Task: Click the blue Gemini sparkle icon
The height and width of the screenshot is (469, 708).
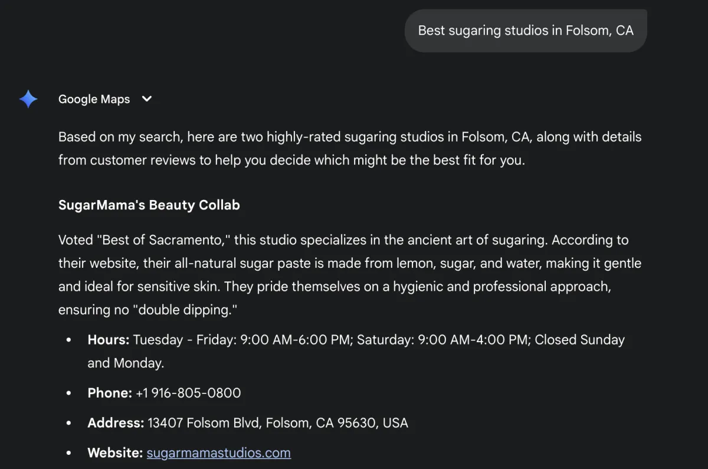Action: pos(28,99)
